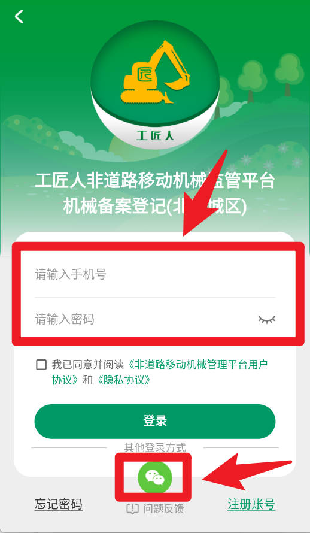
Task: Check the agreement checkbox
Action: tap(41, 365)
